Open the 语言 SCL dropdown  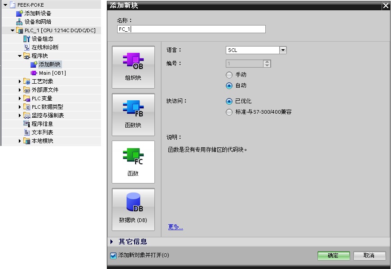pyautogui.click(x=283, y=50)
